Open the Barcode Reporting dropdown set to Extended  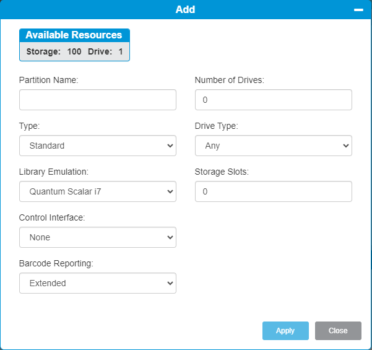click(x=98, y=283)
